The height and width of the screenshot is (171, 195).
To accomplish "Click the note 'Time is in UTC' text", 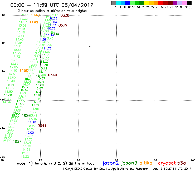I will (x=48, y=163).
